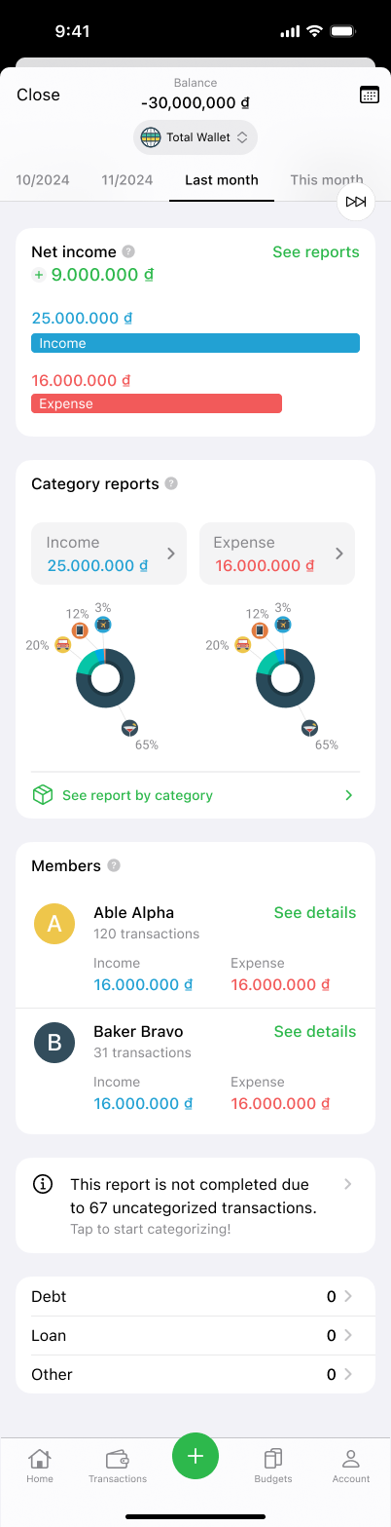The width and height of the screenshot is (391, 1527).
Task: Open See details for Able Alpha
Action: click(315, 912)
